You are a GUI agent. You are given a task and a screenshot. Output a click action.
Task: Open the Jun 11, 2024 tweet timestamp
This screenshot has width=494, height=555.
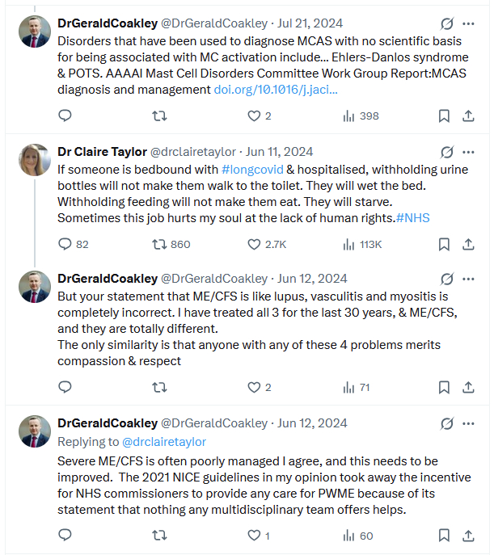point(279,151)
